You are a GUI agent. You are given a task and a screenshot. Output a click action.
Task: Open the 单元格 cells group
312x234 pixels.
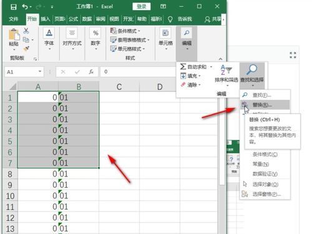(x=165, y=39)
